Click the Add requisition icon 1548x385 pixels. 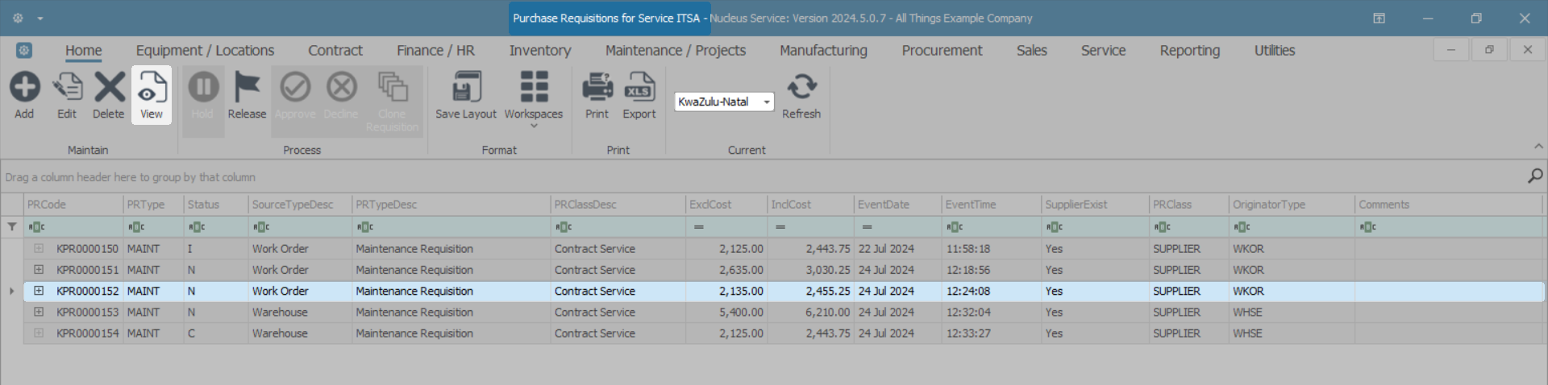(x=24, y=87)
